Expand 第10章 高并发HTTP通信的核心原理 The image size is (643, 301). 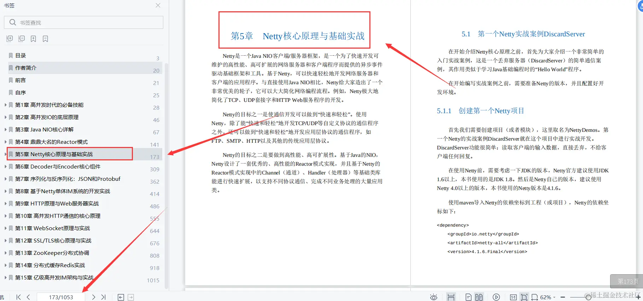(5, 216)
